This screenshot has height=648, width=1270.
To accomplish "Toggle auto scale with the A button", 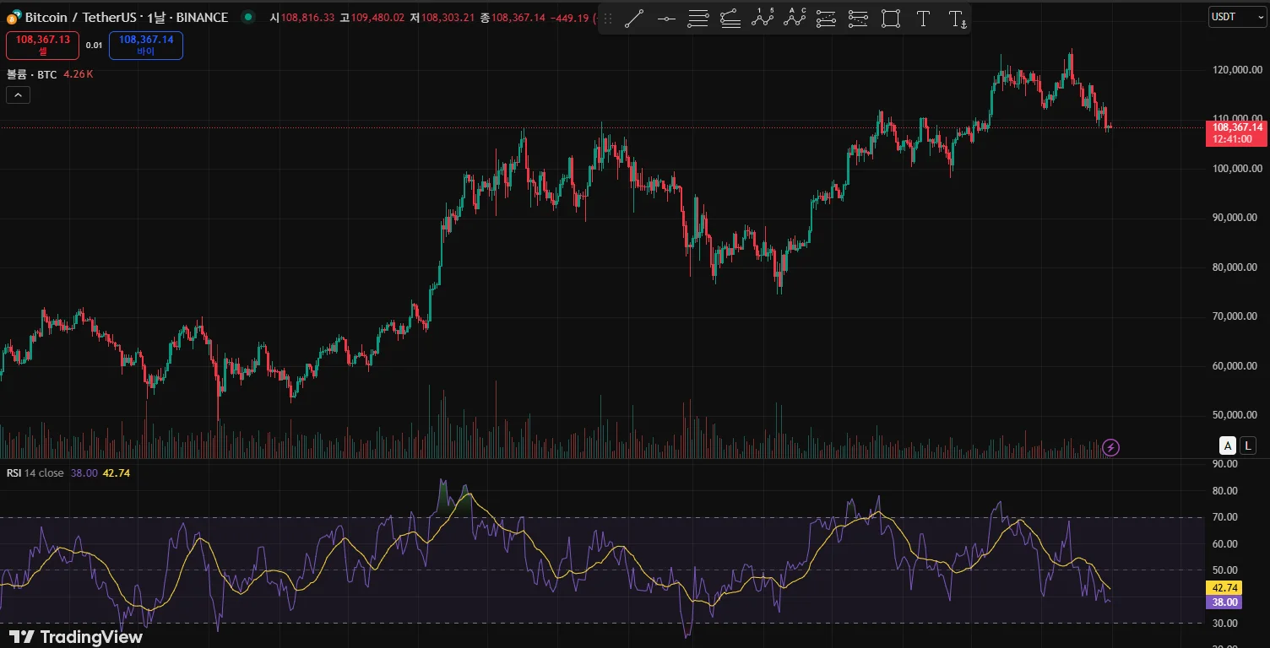I will [x=1227, y=445].
